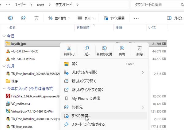Click the ダウンロード breadcrumb segment

63,5
